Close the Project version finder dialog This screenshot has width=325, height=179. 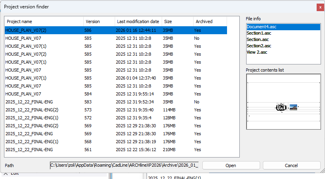[x=320, y=7]
